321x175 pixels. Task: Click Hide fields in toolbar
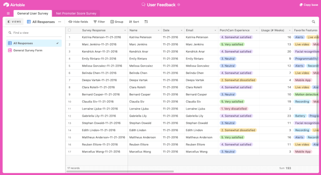tap(78, 22)
